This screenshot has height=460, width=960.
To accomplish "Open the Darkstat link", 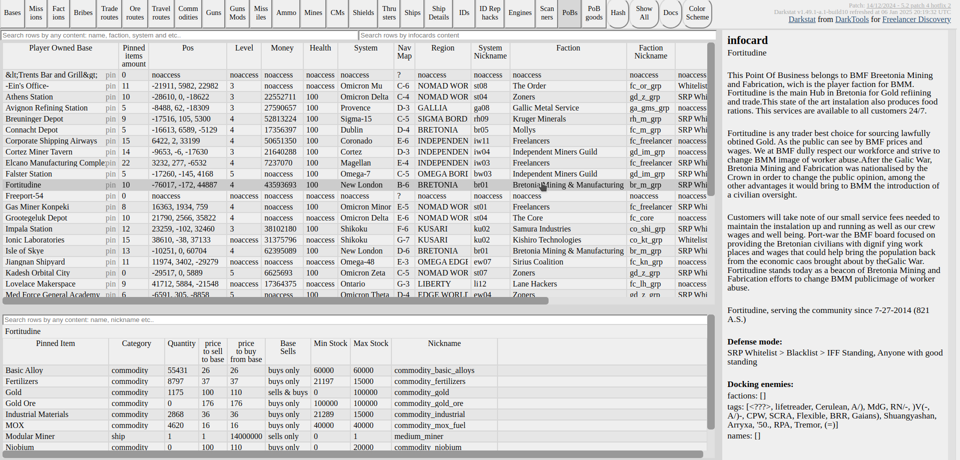I will pyautogui.click(x=802, y=19).
